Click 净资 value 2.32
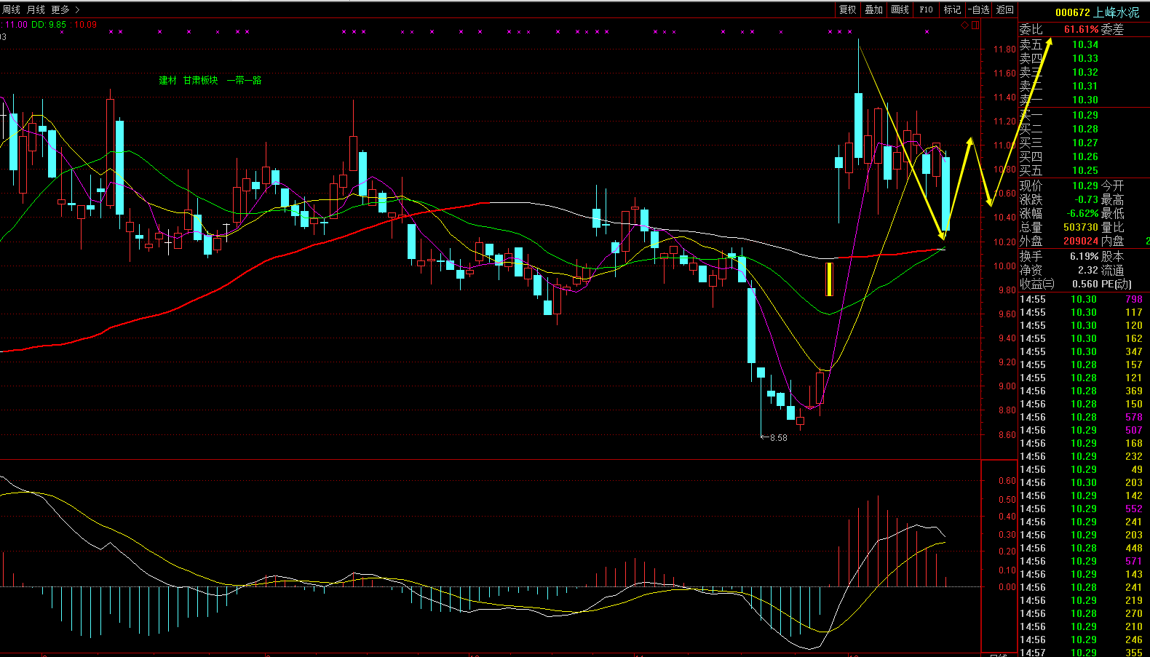Viewport: 1150px width, 657px height. click(1088, 271)
